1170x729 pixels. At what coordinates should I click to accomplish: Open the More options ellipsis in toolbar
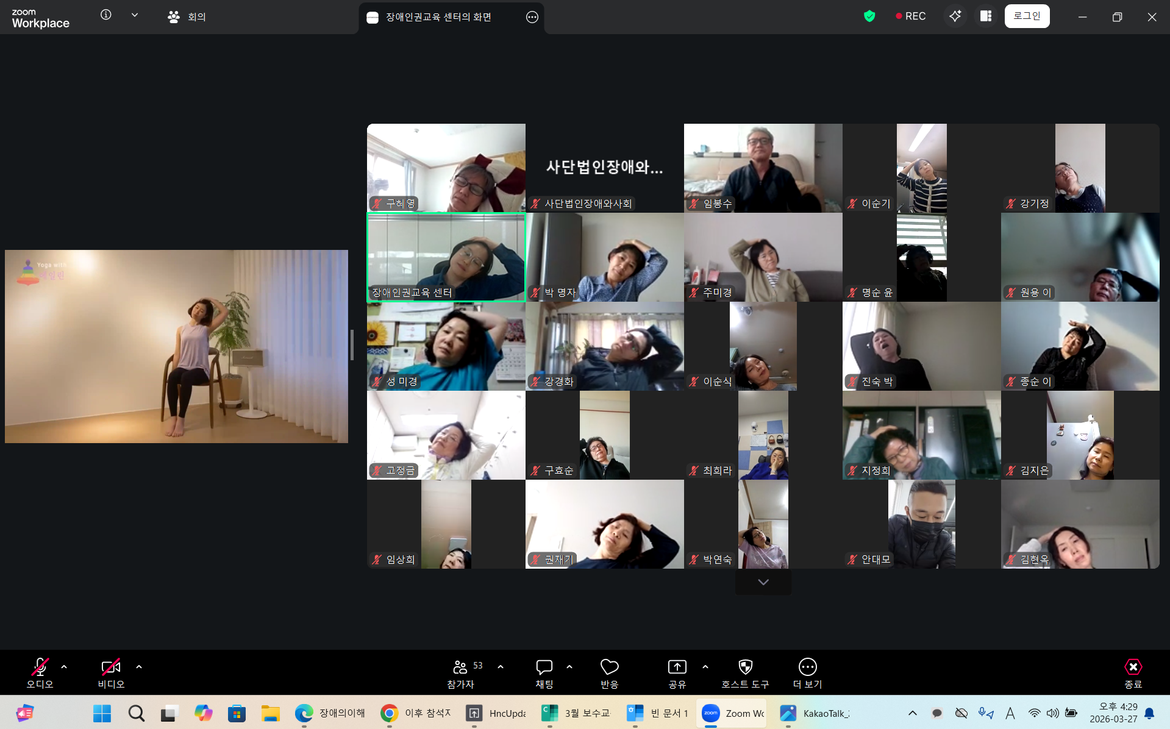807,667
